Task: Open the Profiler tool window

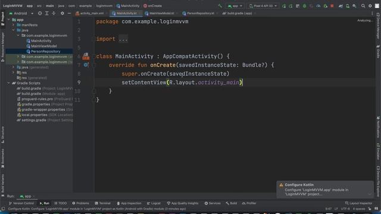Action: pyautogui.click(x=249, y=203)
